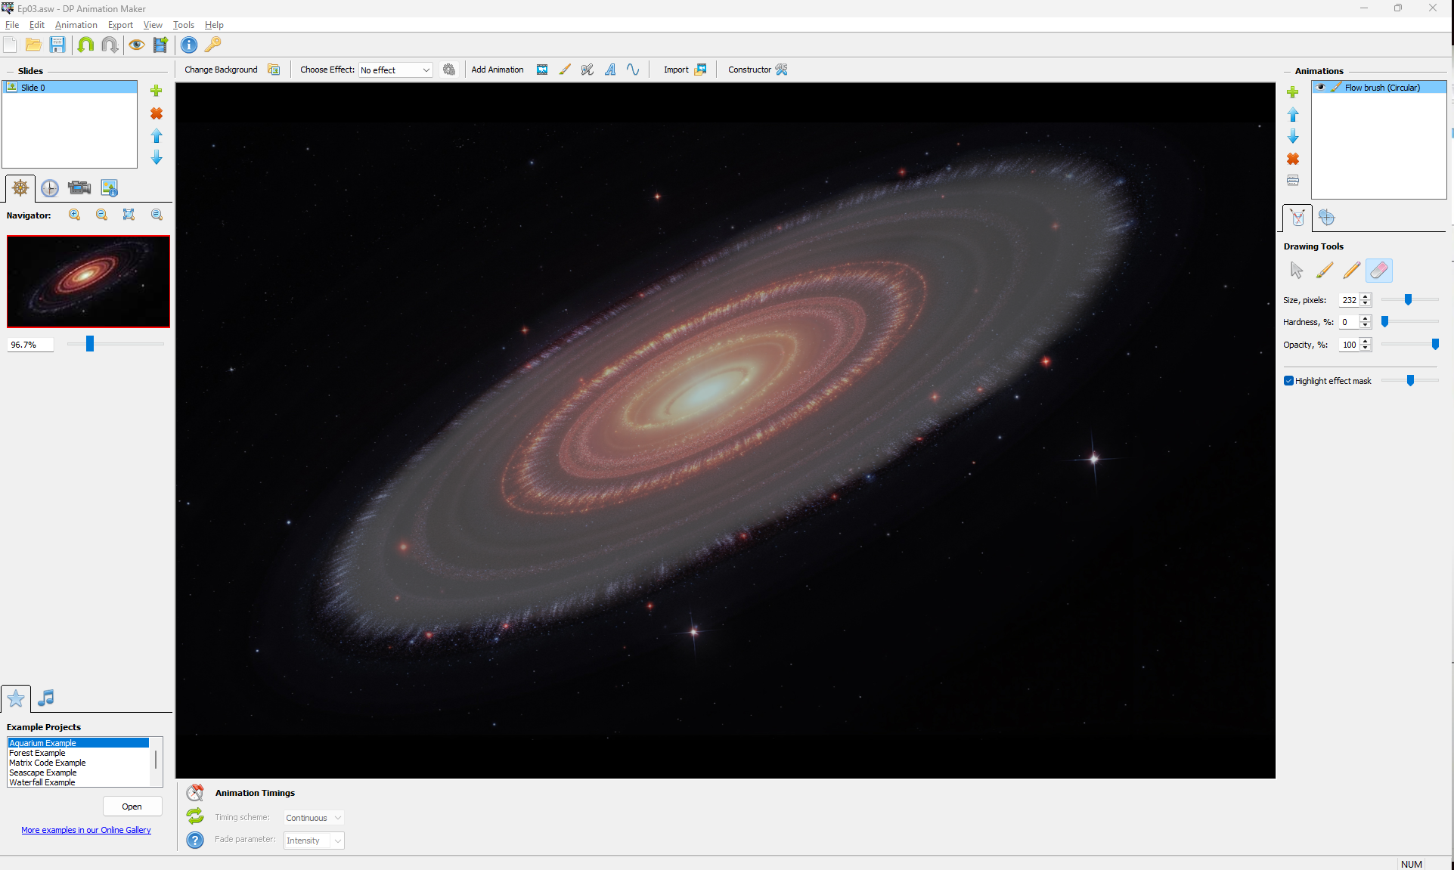The image size is (1454, 870).
Task: Open the Fade parameter Intensity dropdown
Action: pyautogui.click(x=314, y=841)
